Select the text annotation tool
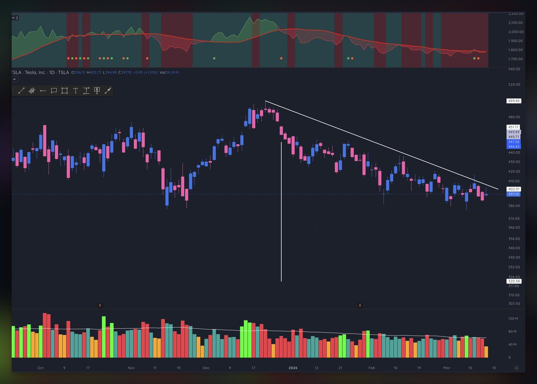The height and width of the screenshot is (384, 537). click(75, 91)
